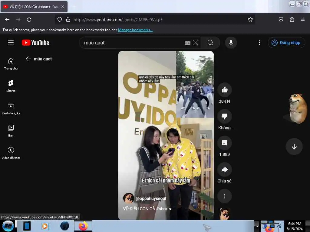Go to YouTube home via logo

(x=35, y=43)
